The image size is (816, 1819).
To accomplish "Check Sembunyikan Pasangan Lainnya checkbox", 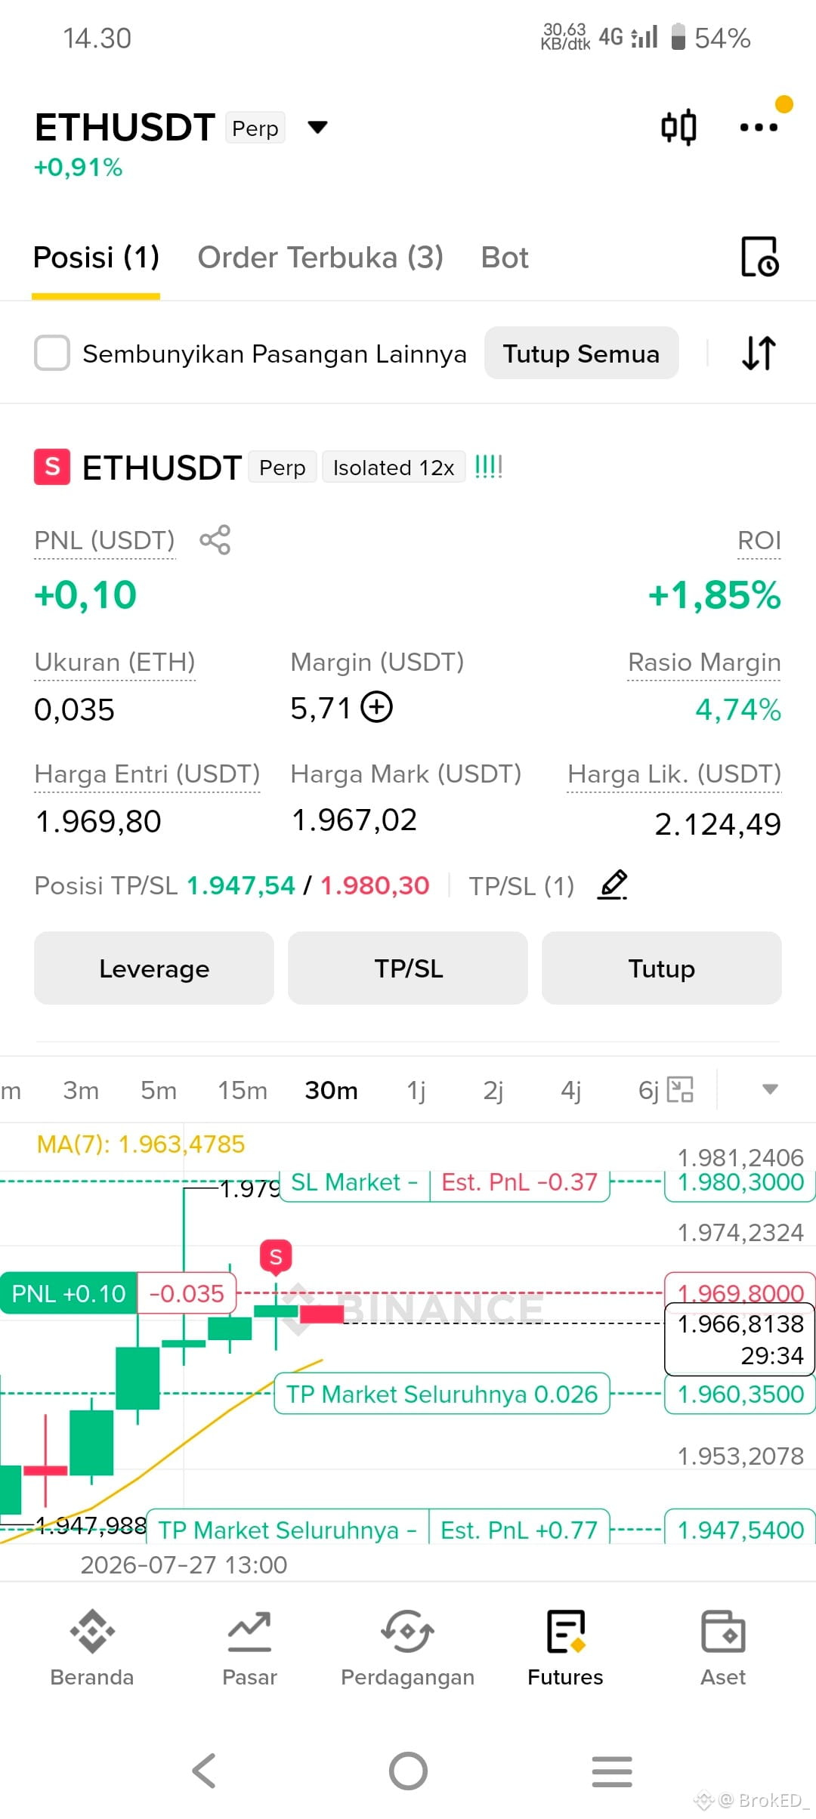I will (52, 353).
